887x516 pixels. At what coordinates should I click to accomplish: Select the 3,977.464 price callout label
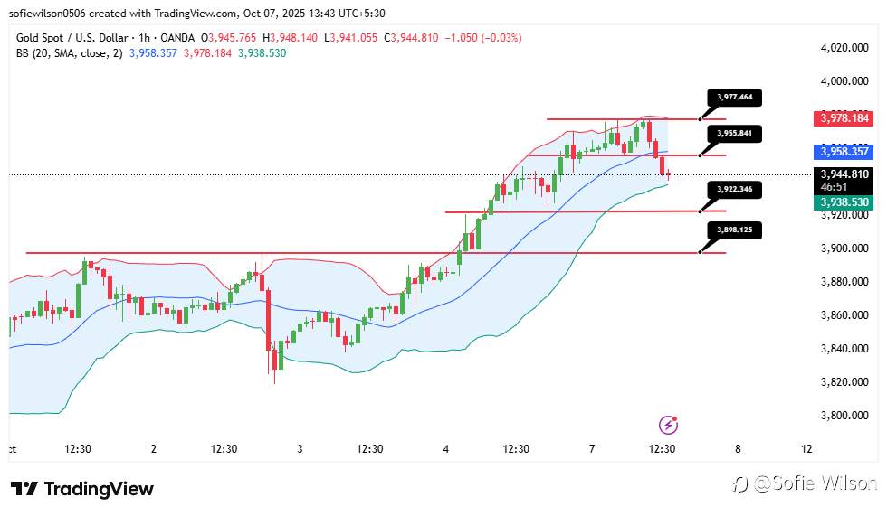click(734, 98)
